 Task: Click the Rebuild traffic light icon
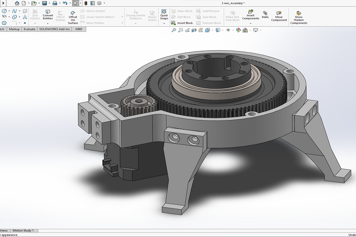86,3
